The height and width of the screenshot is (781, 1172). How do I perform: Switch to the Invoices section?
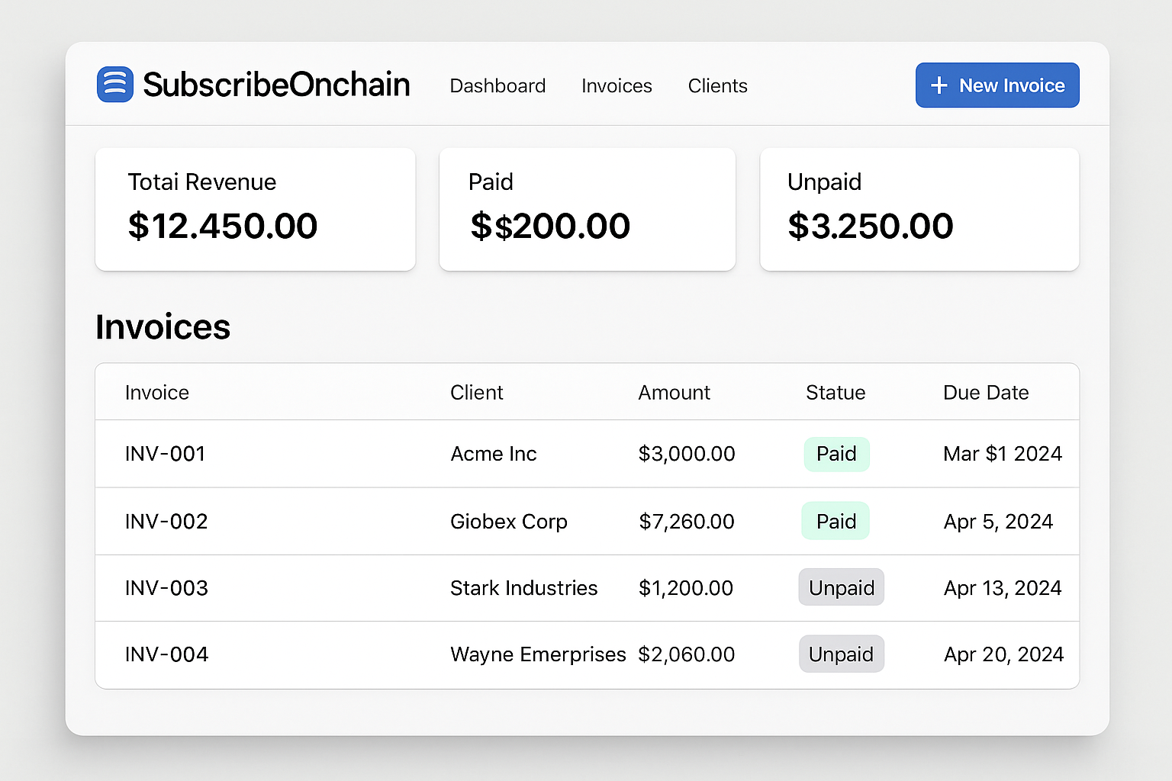pos(617,85)
